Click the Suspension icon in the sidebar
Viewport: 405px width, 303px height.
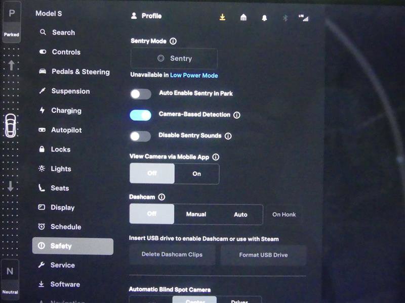(x=42, y=91)
